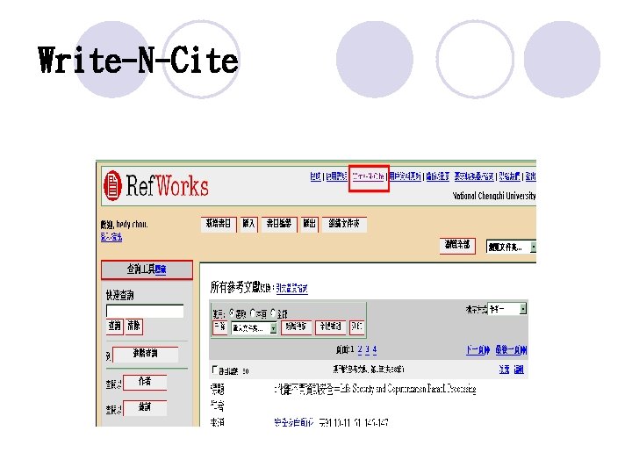Open the citation view format link
This screenshot has width=632, height=474.
(x=291, y=289)
